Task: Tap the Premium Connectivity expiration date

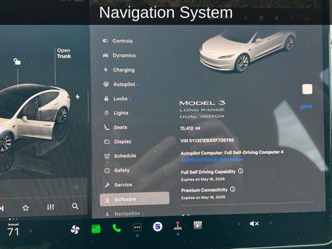Action: [203, 198]
